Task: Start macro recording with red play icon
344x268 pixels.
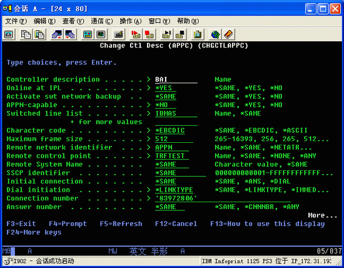Action: pos(136,34)
